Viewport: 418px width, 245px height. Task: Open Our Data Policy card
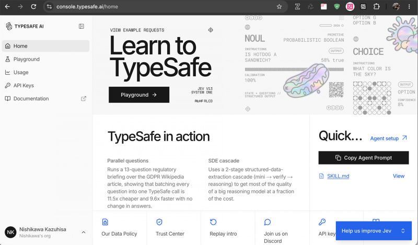click(120, 228)
